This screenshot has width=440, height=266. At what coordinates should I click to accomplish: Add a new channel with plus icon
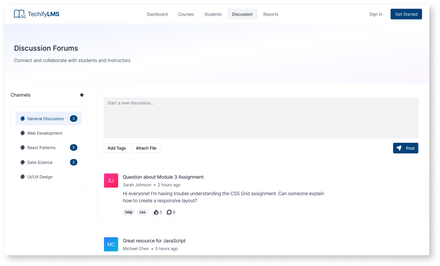tap(82, 95)
